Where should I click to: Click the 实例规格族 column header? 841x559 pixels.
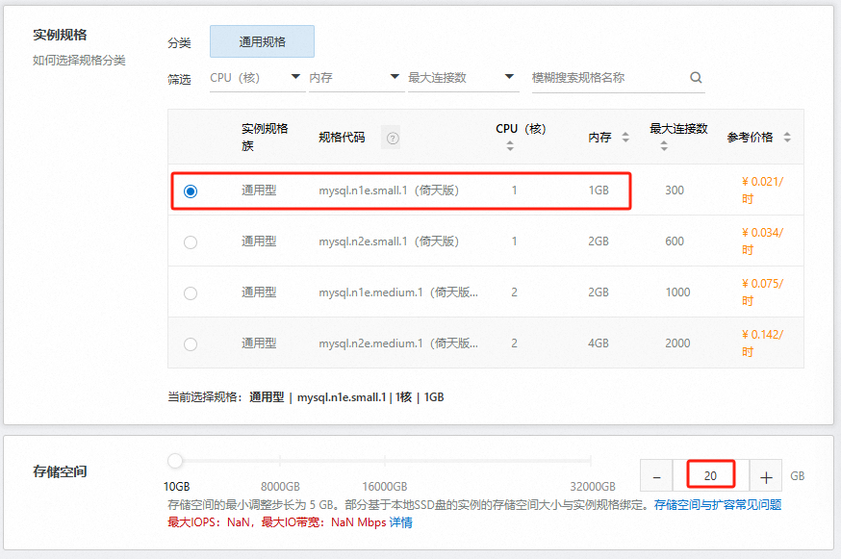tap(265, 137)
